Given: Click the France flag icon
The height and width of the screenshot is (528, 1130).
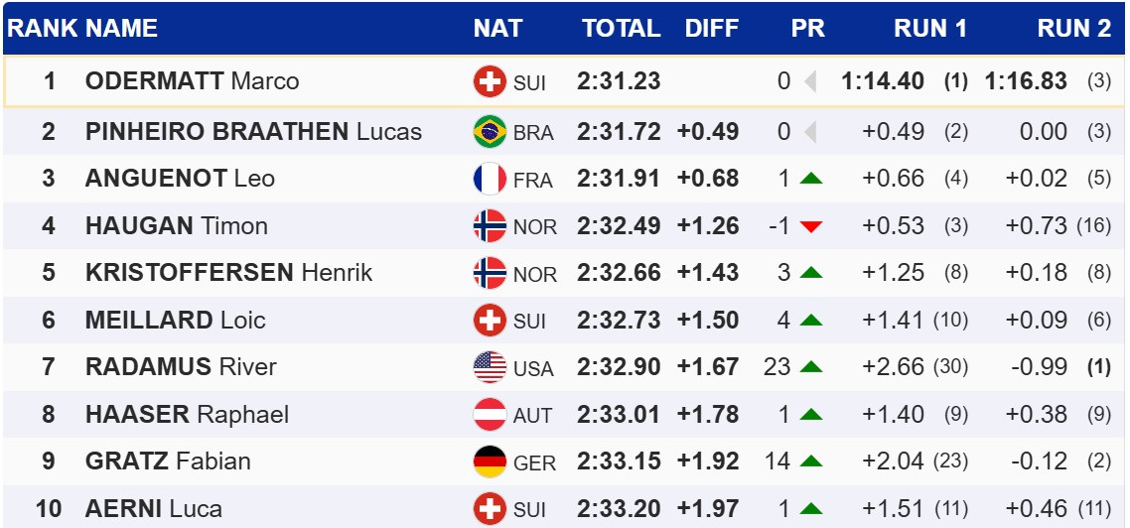Looking at the screenshot, I should pyautogui.click(x=490, y=179).
